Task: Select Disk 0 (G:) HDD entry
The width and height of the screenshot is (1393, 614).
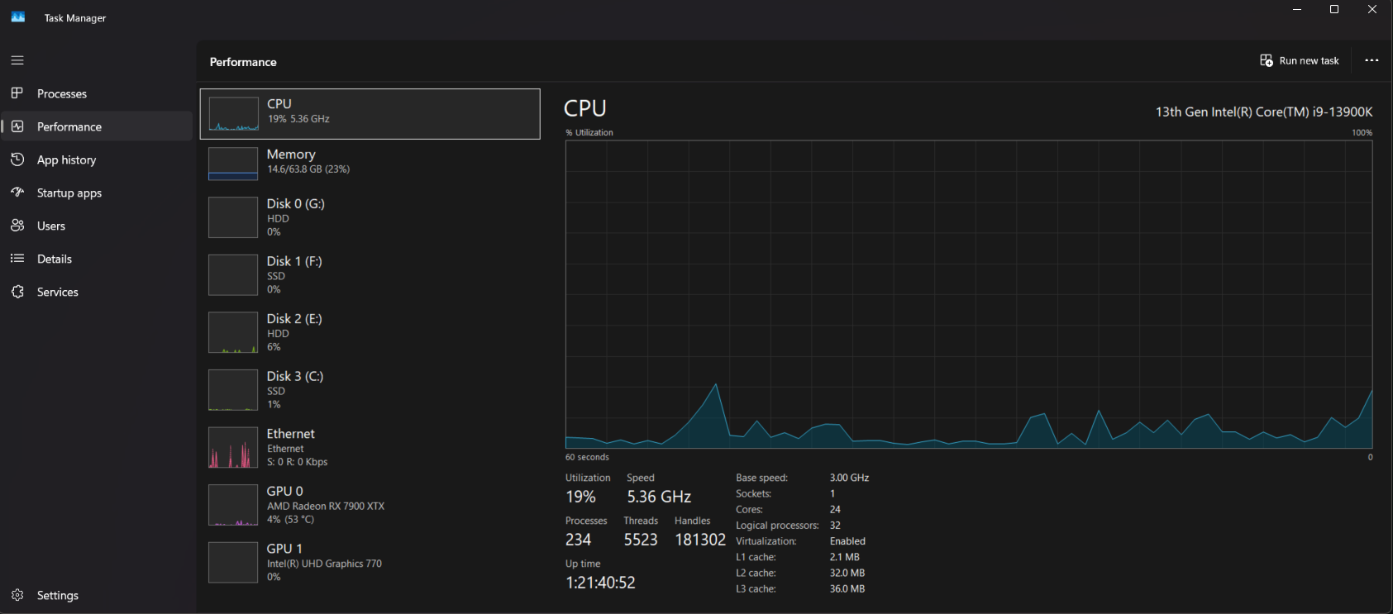Action: click(370, 217)
